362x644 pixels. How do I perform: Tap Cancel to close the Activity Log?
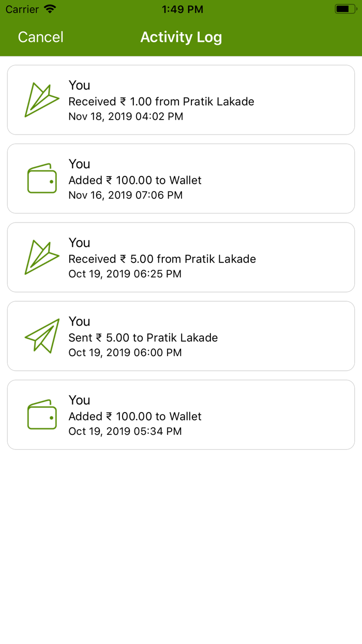(x=41, y=37)
